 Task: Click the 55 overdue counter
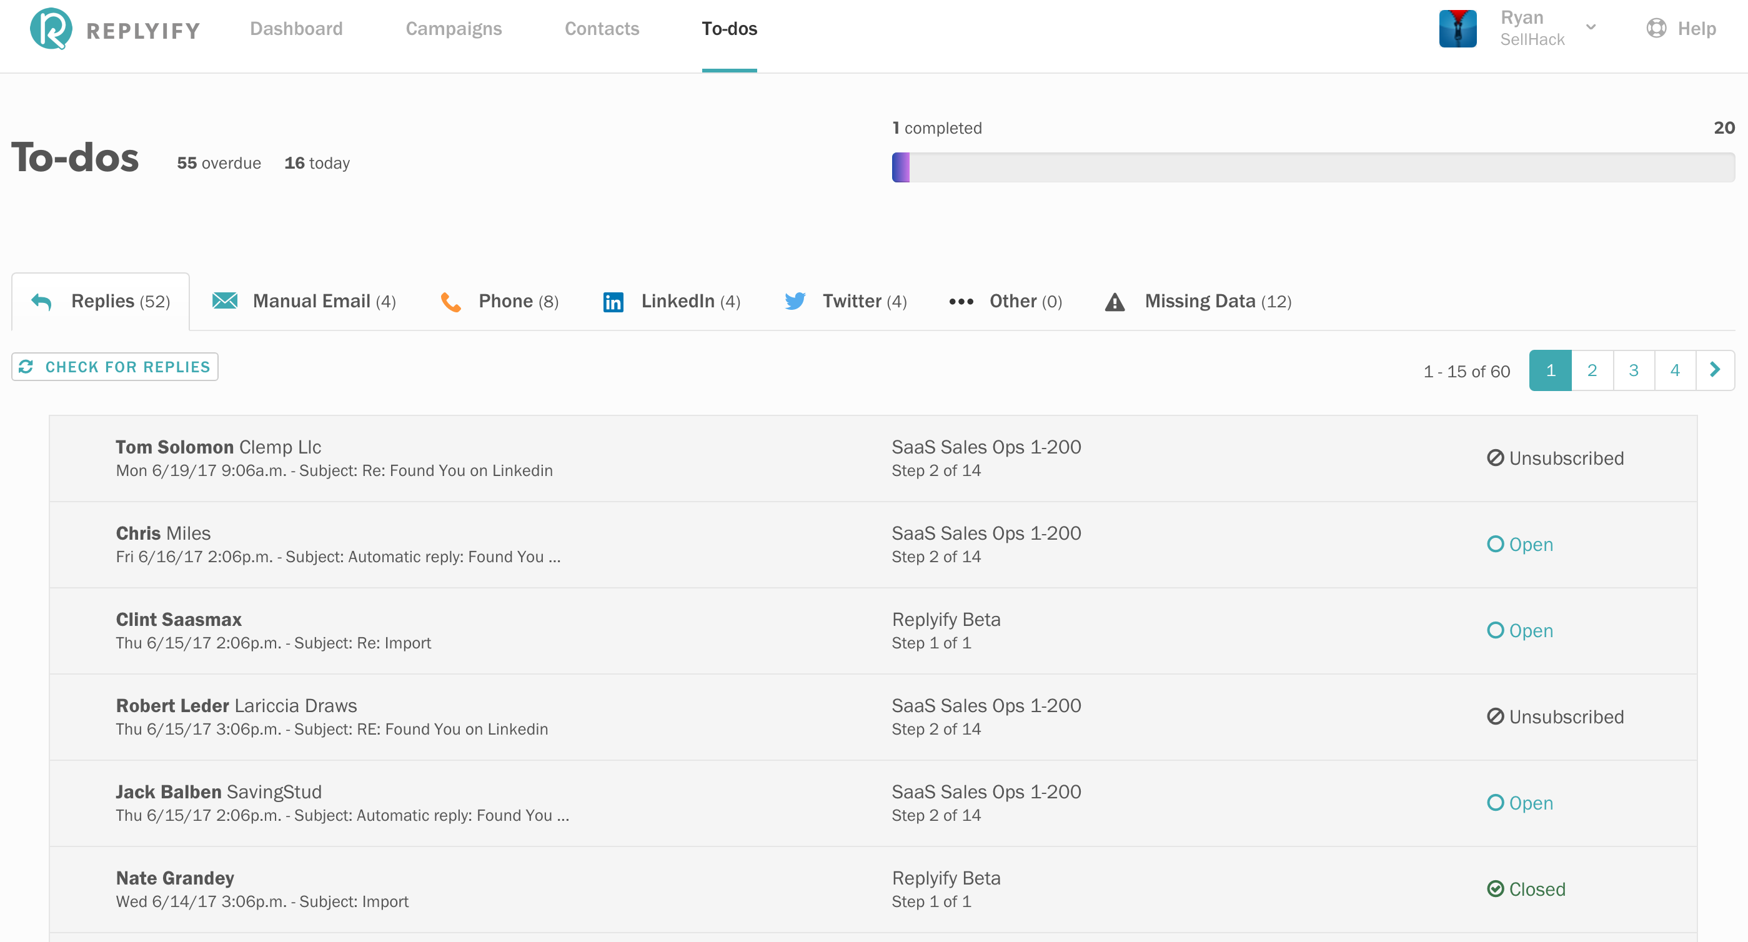point(219,163)
